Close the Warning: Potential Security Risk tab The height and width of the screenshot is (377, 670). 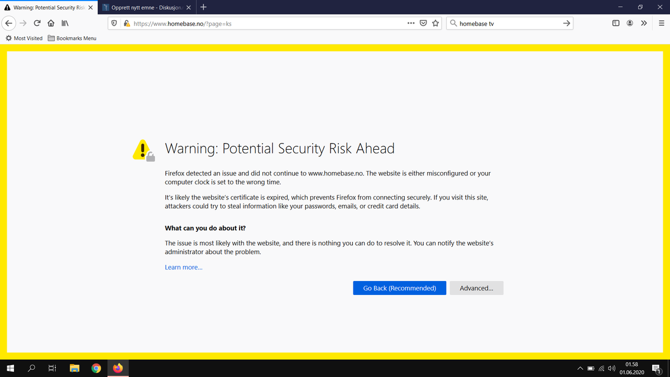[90, 8]
